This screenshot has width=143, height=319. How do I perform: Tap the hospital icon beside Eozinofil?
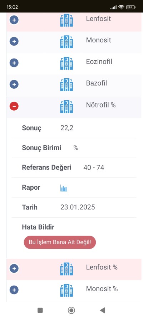click(x=66, y=63)
